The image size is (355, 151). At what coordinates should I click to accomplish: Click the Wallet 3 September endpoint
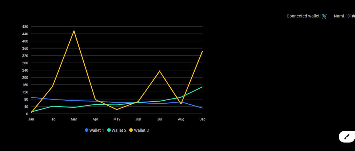[202, 51]
